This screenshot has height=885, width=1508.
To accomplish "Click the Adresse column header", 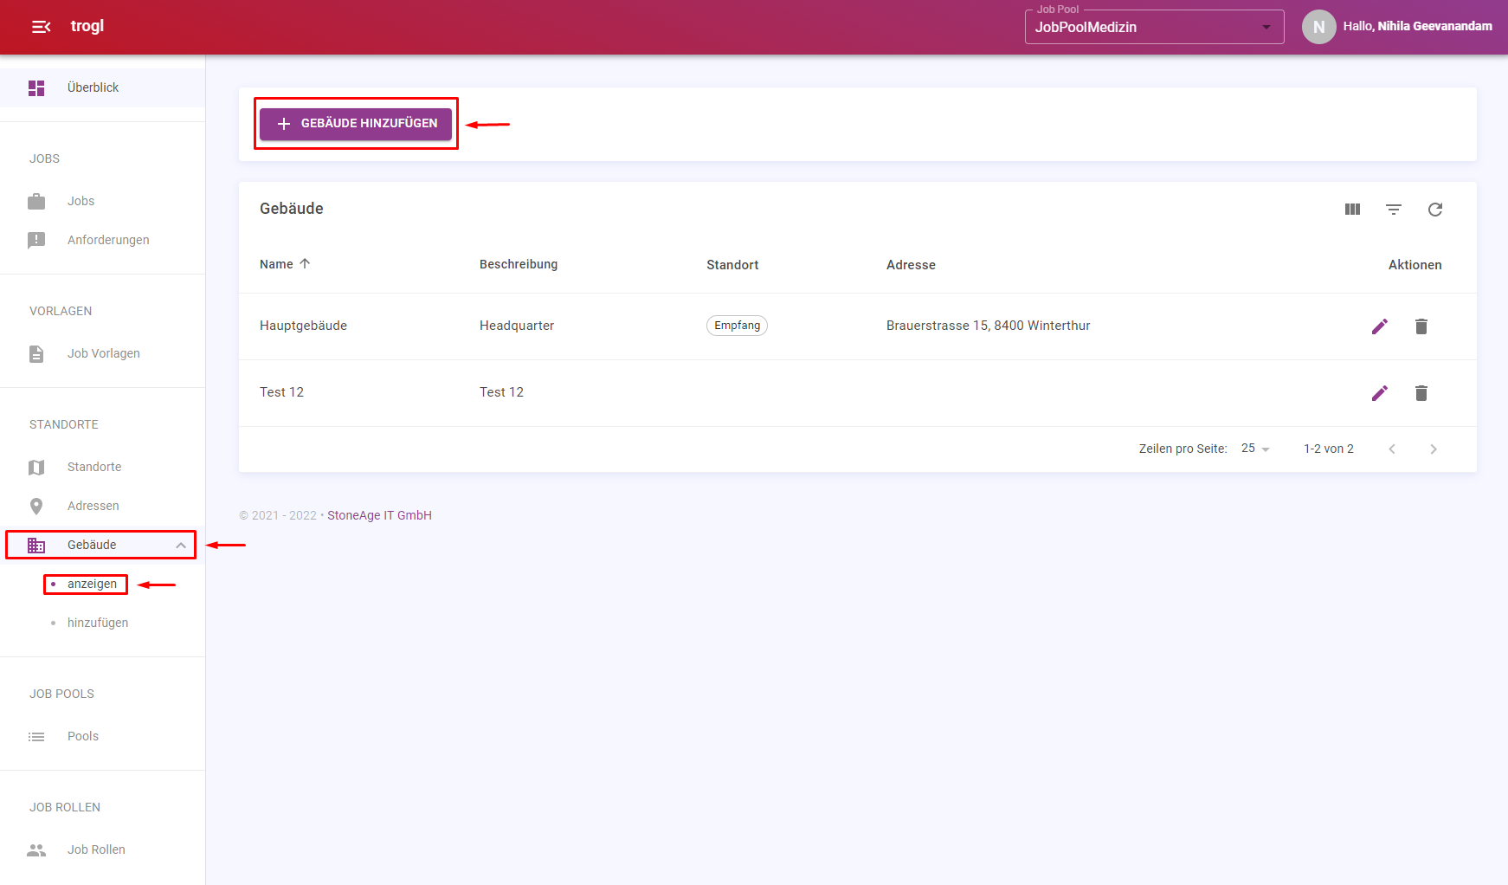I will (911, 265).
